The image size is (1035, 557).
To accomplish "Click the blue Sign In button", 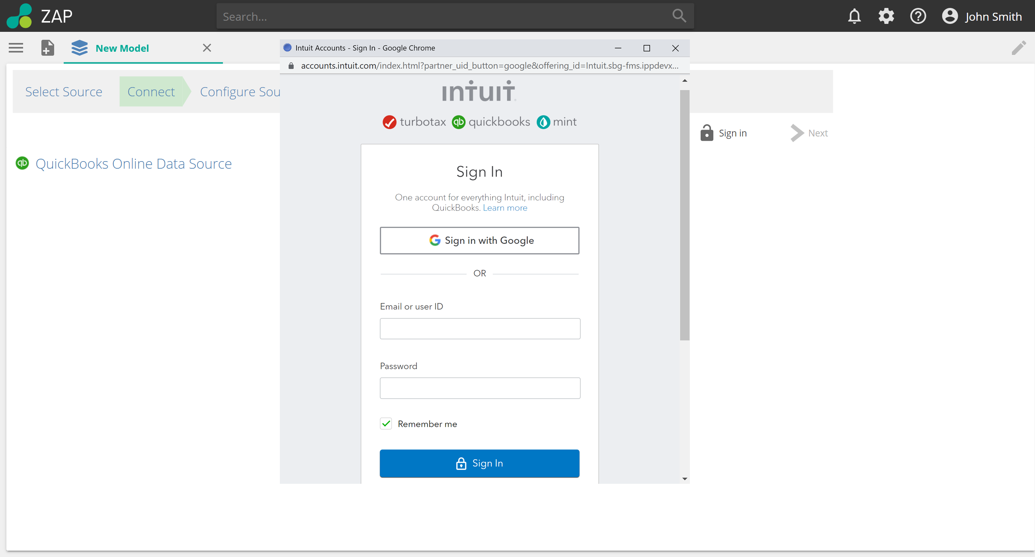I will tap(479, 463).
